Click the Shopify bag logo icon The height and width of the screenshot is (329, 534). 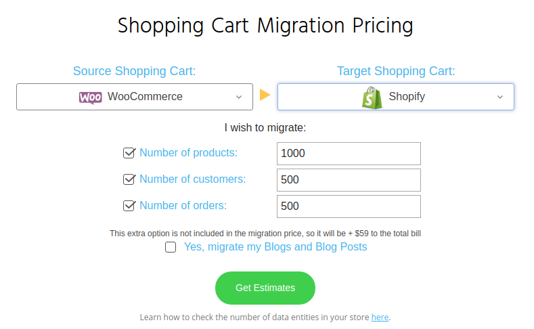point(372,97)
